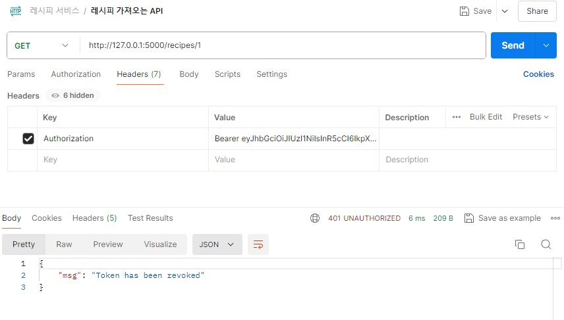Click the request URL input field

pyautogui.click(x=283, y=45)
